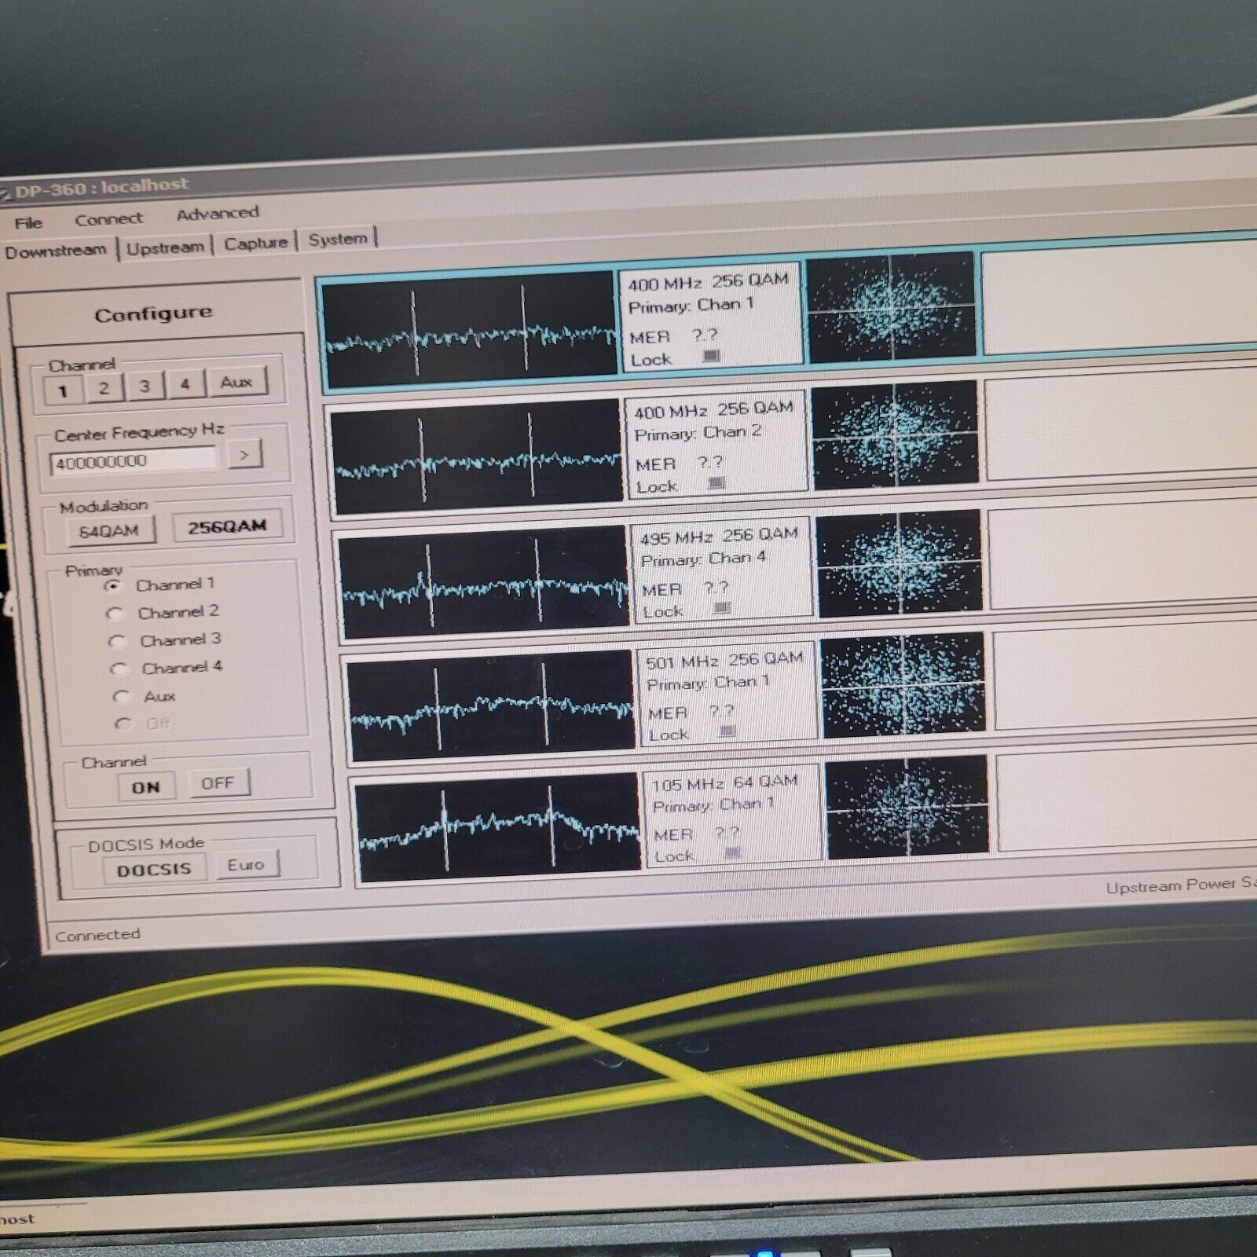Click the spectrum plot for 501 MHz row

coord(490,704)
